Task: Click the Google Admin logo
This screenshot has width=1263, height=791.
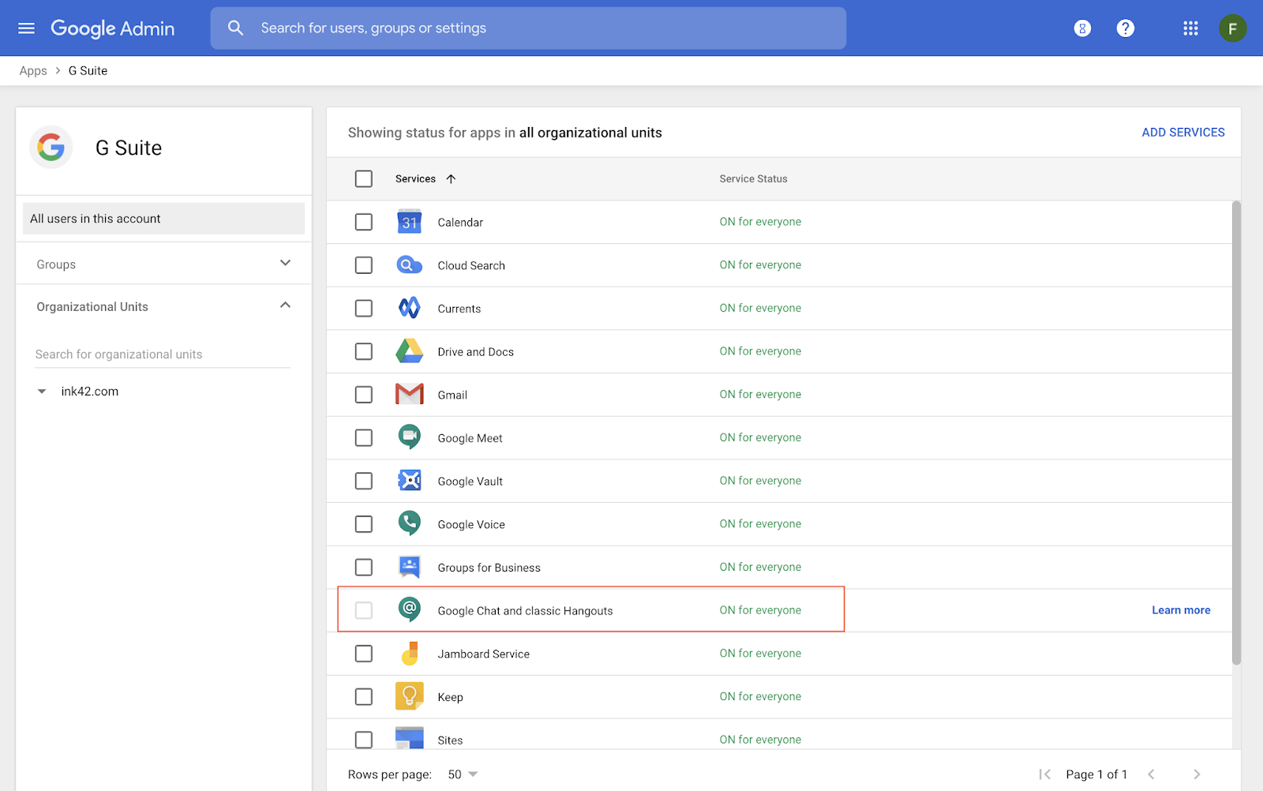Action: tap(113, 28)
